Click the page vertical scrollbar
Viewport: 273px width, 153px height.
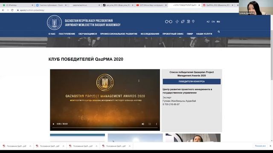point(272,55)
